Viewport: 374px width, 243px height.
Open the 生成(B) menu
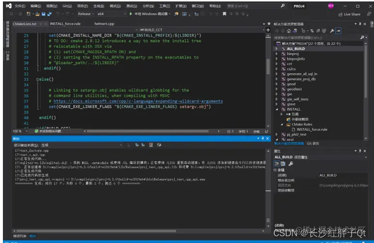click(99, 6)
